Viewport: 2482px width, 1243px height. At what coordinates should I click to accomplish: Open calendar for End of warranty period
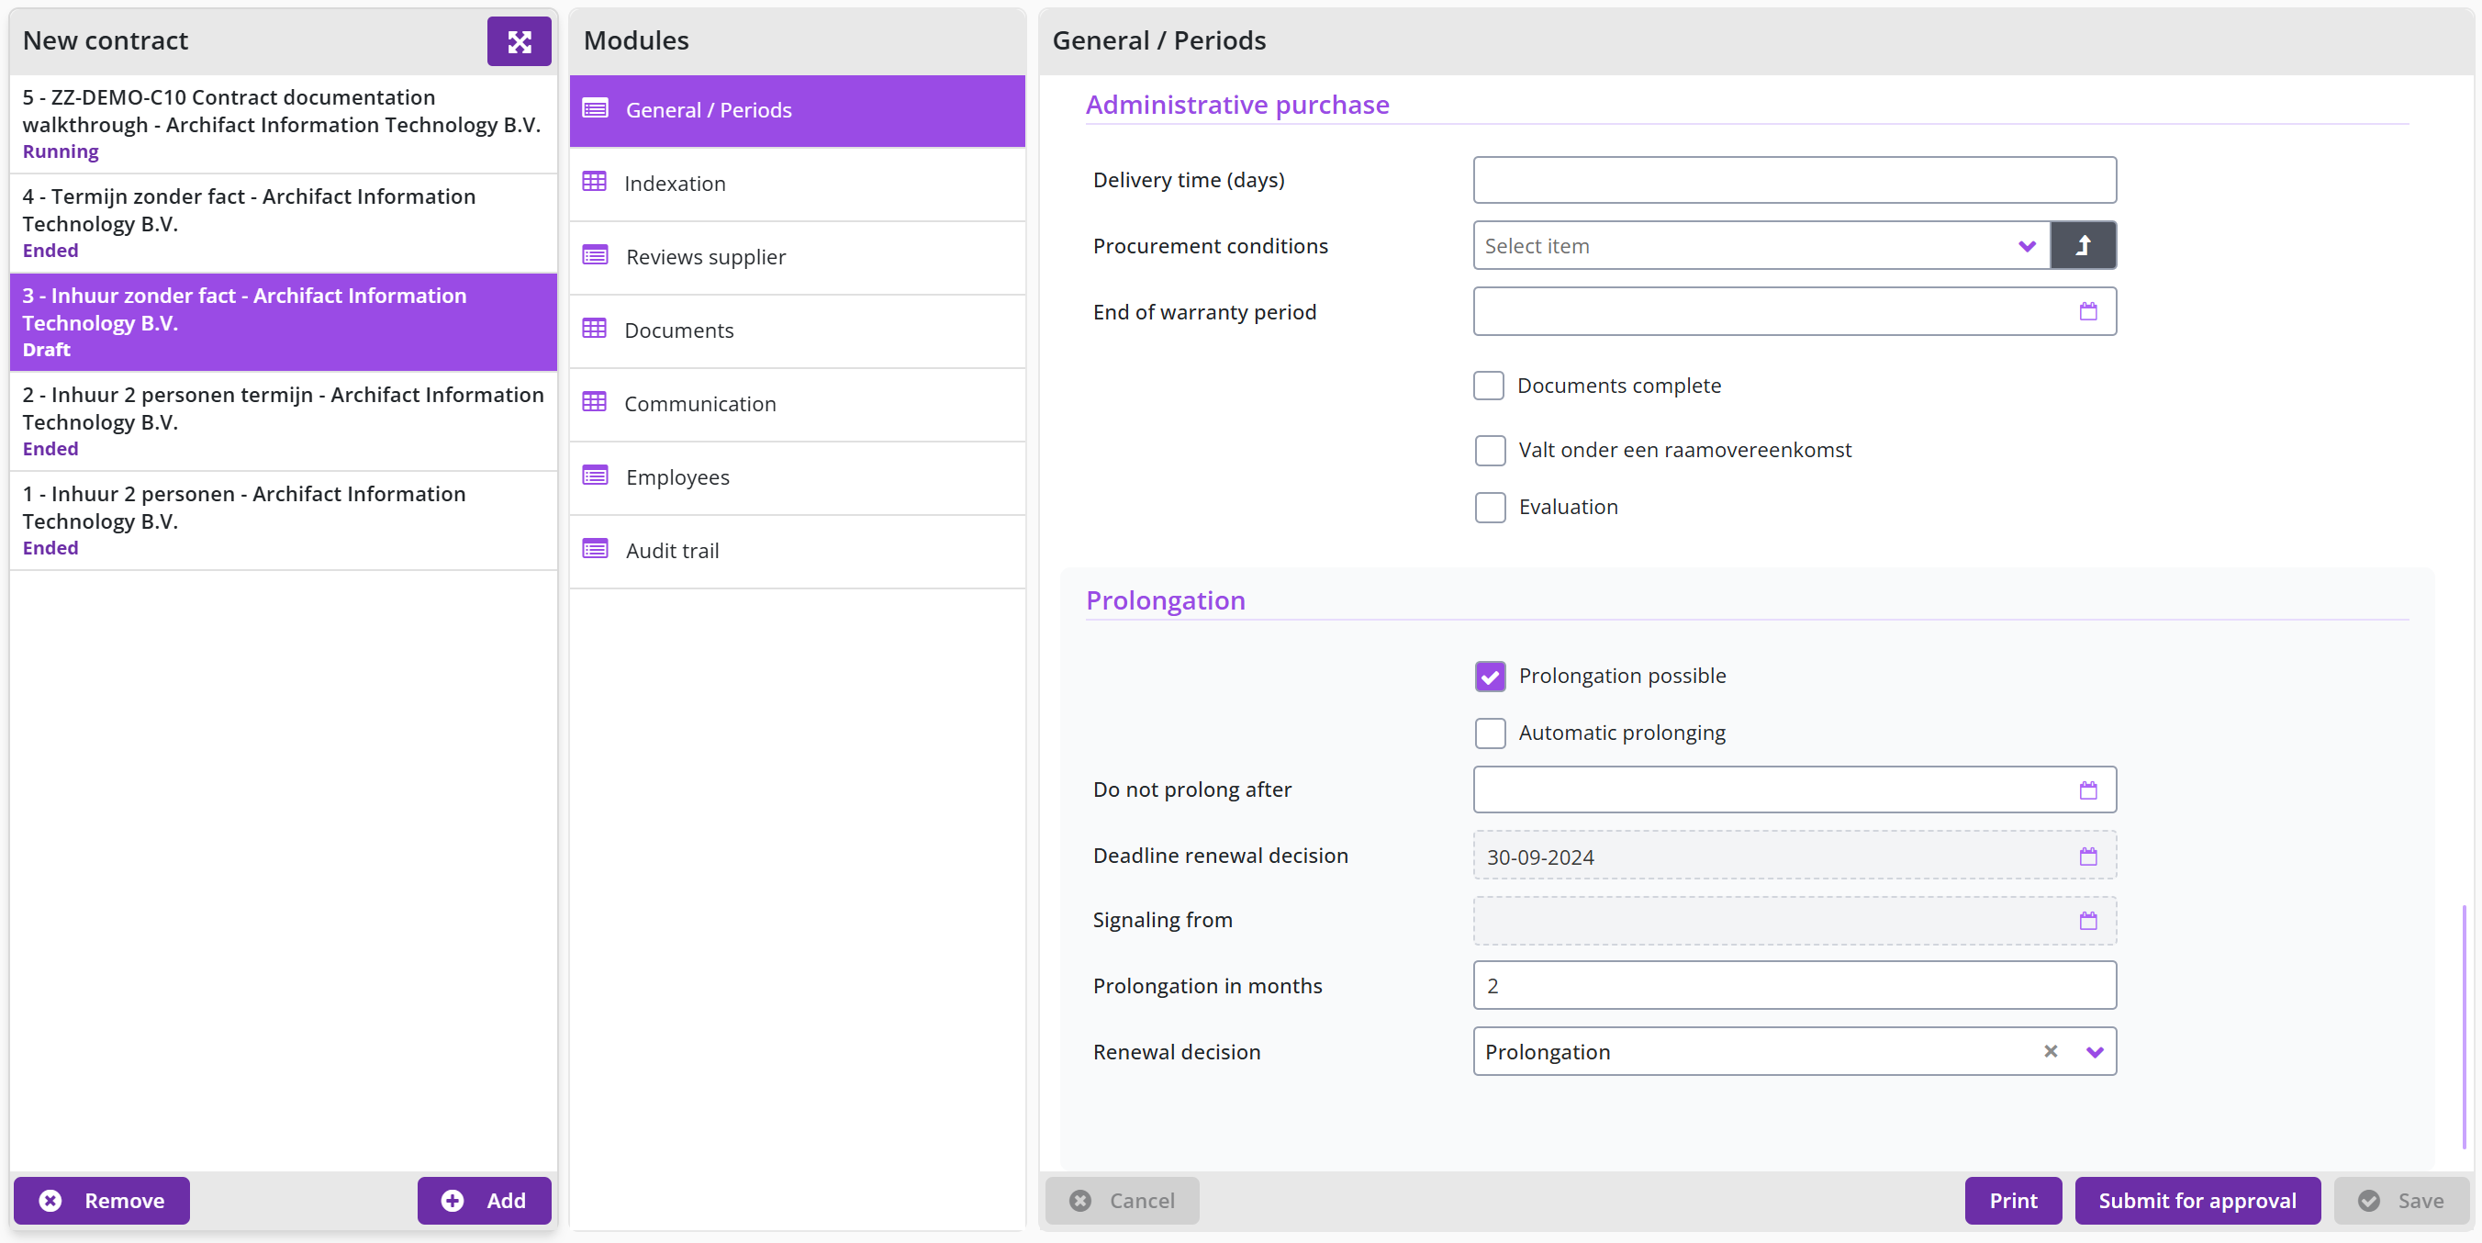click(x=2088, y=311)
